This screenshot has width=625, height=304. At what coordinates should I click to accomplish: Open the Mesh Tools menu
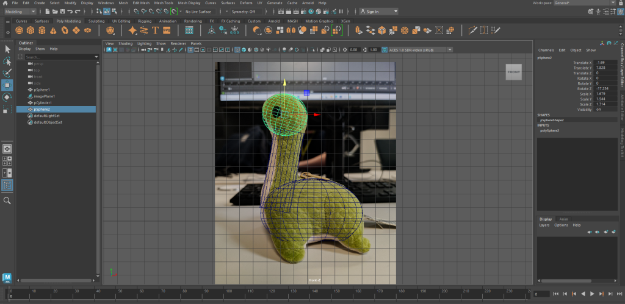pyautogui.click(x=164, y=3)
